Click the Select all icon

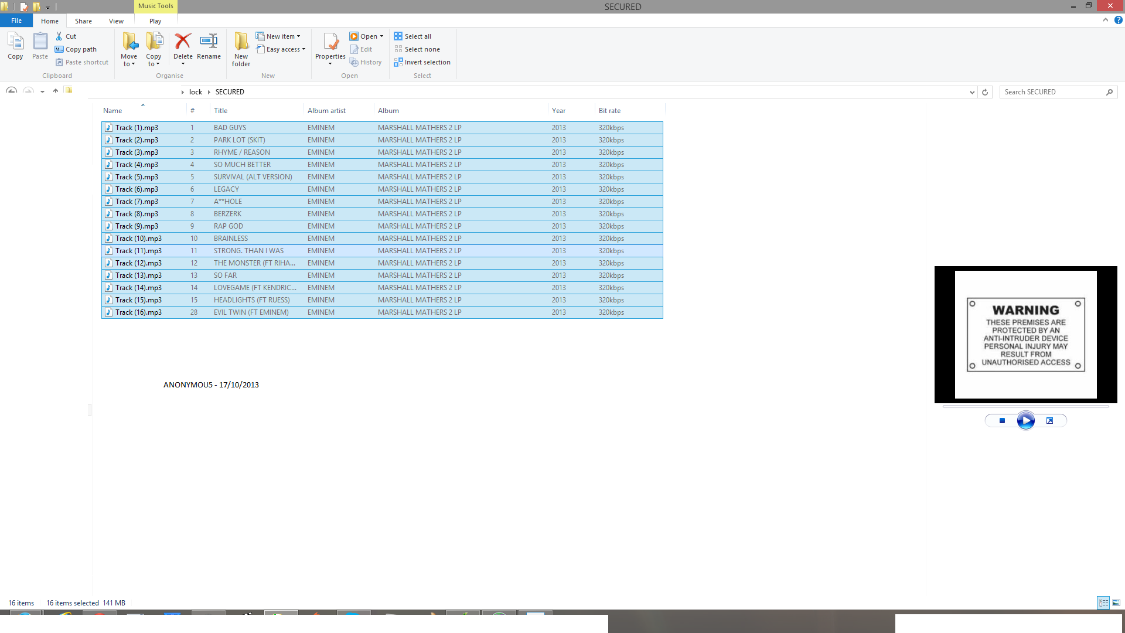(398, 36)
